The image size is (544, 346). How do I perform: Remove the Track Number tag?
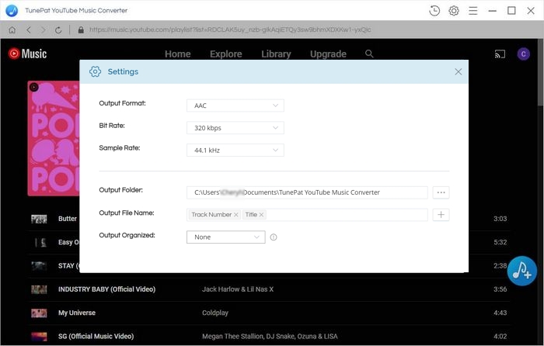click(x=236, y=215)
